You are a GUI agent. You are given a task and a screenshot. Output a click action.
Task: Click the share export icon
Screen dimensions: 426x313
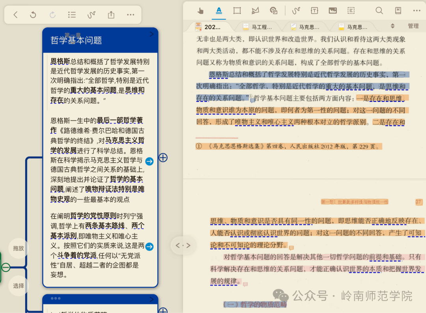(x=111, y=15)
